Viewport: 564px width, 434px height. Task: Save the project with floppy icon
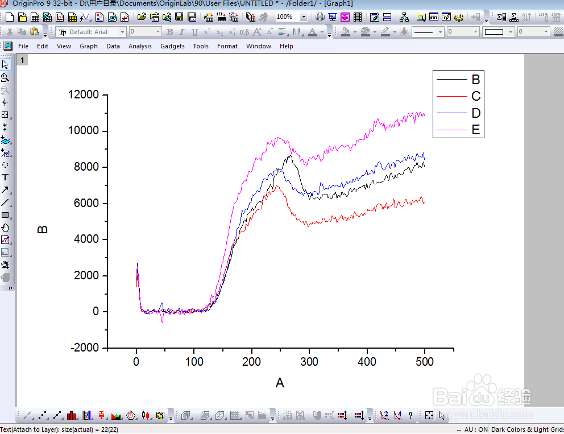coord(179,17)
